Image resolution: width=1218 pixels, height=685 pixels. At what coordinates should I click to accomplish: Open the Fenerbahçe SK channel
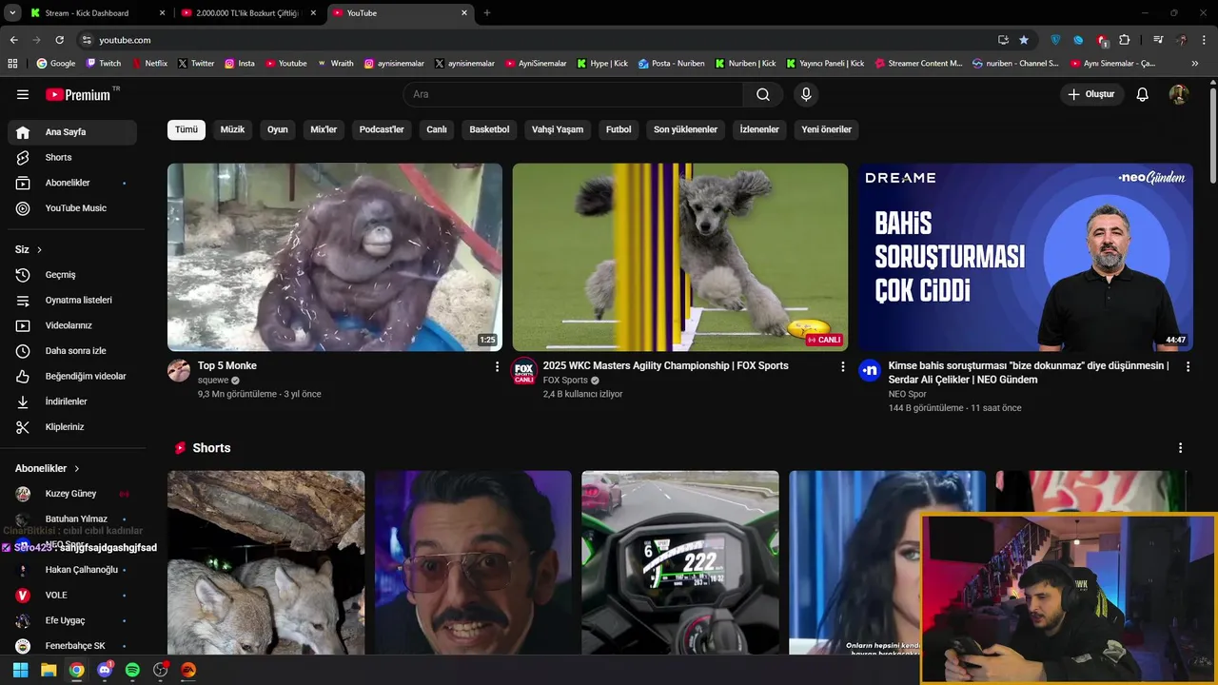pos(72,646)
